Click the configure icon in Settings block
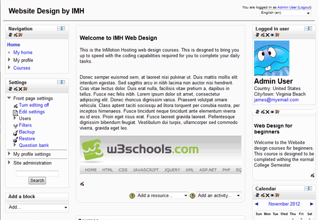This screenshot has width=318, height=220. 15,89
